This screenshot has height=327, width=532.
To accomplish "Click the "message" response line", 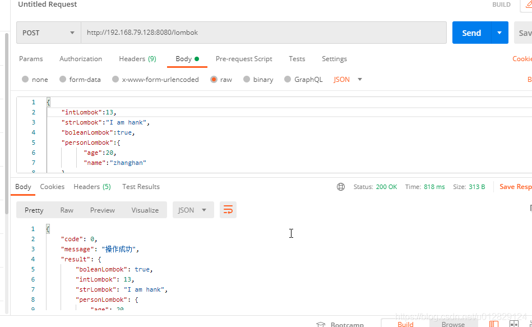I will coord(100,249).
